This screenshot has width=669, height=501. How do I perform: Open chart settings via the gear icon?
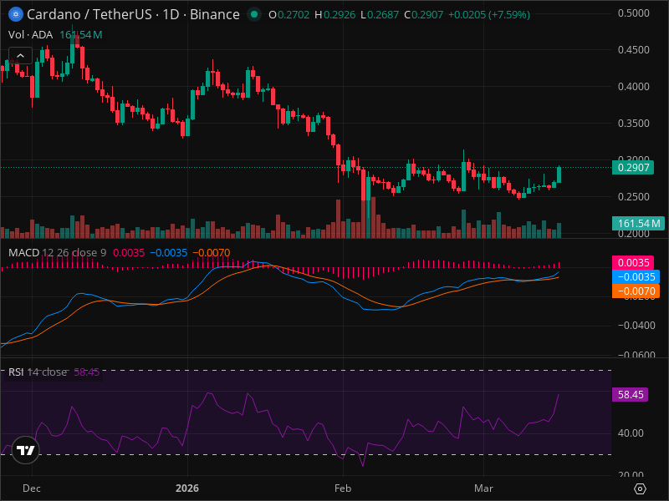[640, 488]
